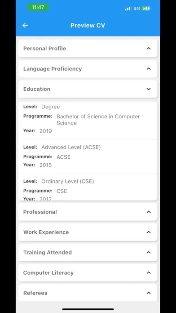Select the Ordinary Level (CSE) entry
Viewport: 176px width, 313px height.
coord(88,187)
